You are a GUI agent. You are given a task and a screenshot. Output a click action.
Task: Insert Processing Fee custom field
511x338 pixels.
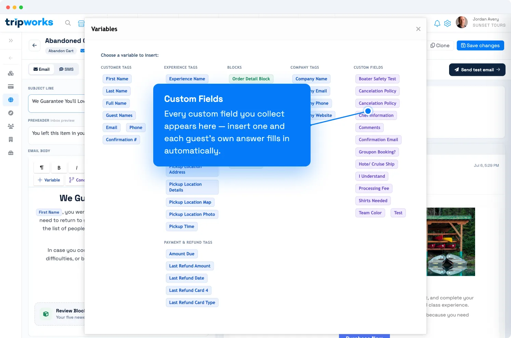[374, 188]
